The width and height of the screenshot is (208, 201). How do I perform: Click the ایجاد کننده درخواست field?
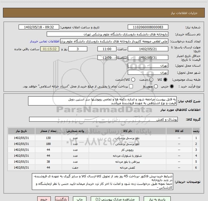pos(114,41)
